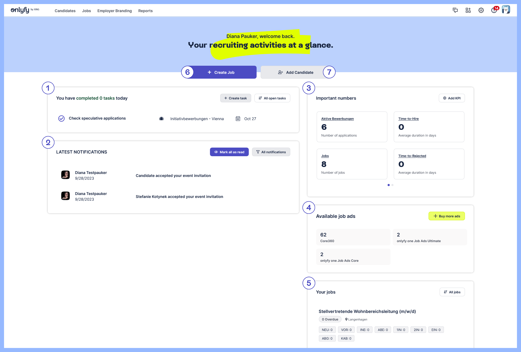Open the Aktive Bewerbungen KPI details

[337, 119]
